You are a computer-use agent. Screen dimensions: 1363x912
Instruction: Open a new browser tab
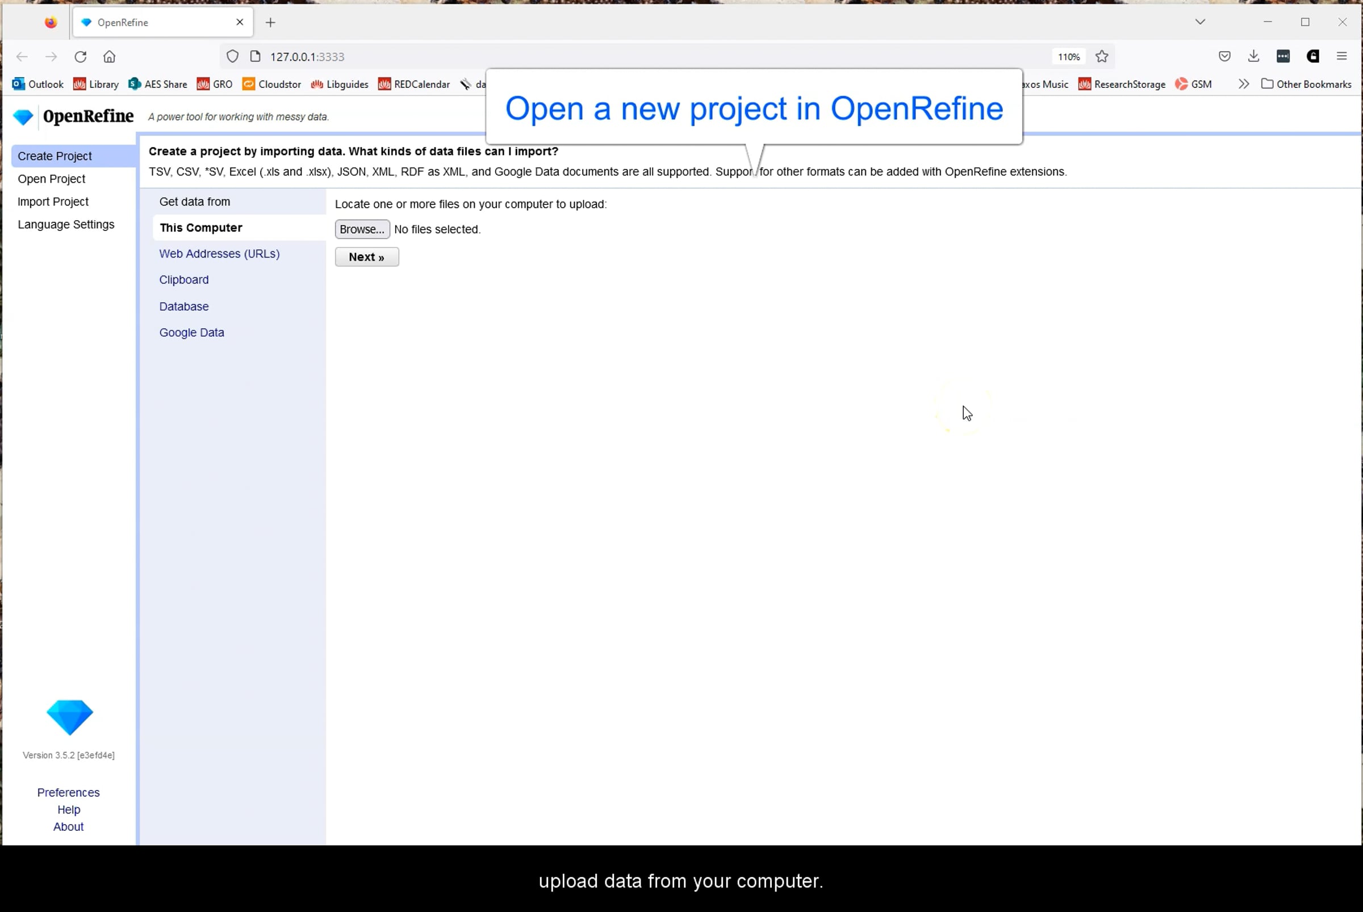point(270,23)
